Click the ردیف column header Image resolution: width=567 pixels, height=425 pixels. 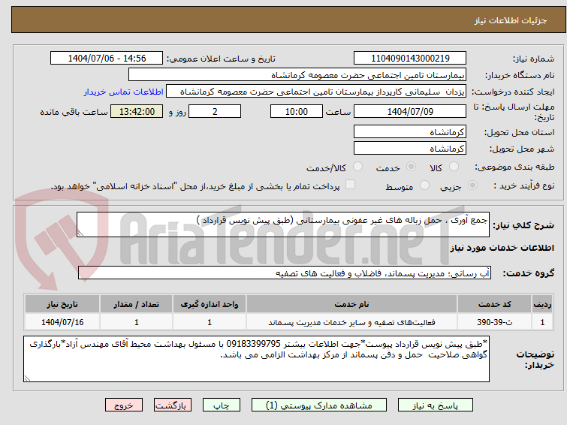tap(542, 304)
